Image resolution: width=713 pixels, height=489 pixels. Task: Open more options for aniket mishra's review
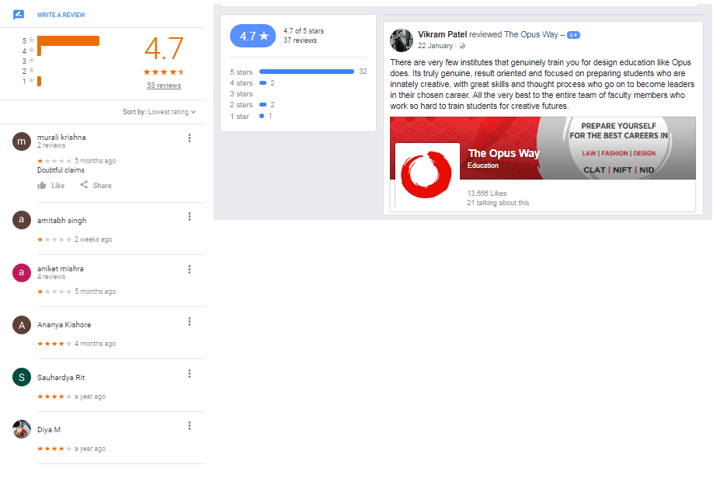click(190, 270)
